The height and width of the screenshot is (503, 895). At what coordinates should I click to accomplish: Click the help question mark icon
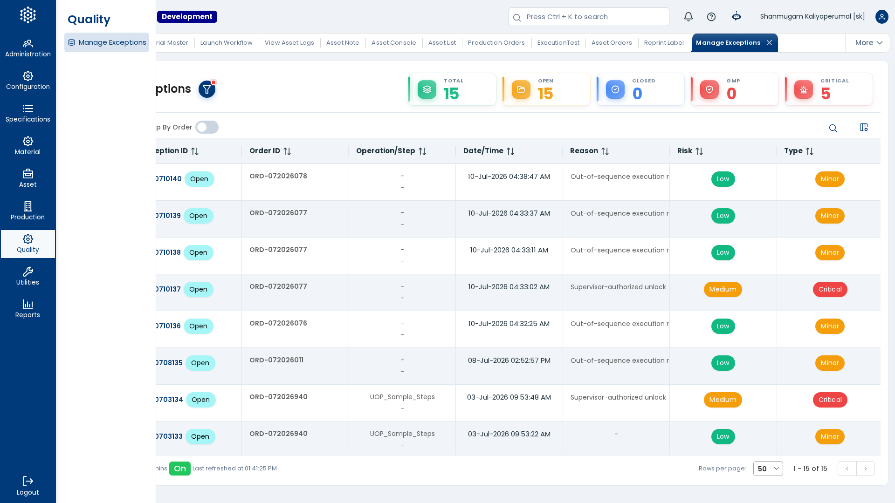711,17
